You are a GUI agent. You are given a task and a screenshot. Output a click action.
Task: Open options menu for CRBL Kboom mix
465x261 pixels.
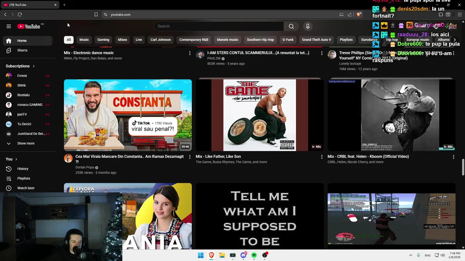pos(453,157)
